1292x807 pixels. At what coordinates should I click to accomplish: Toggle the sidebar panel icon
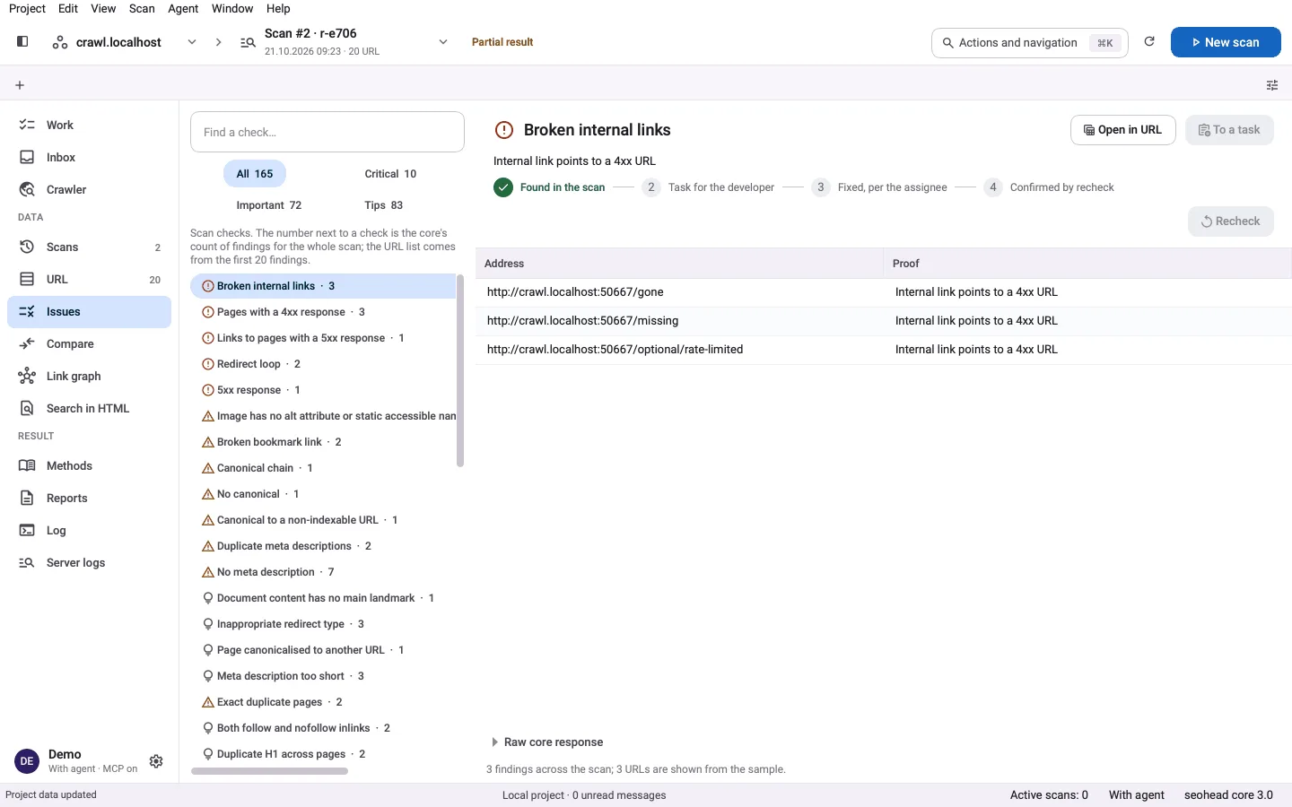pyautogui.click(x=22, y=41)
